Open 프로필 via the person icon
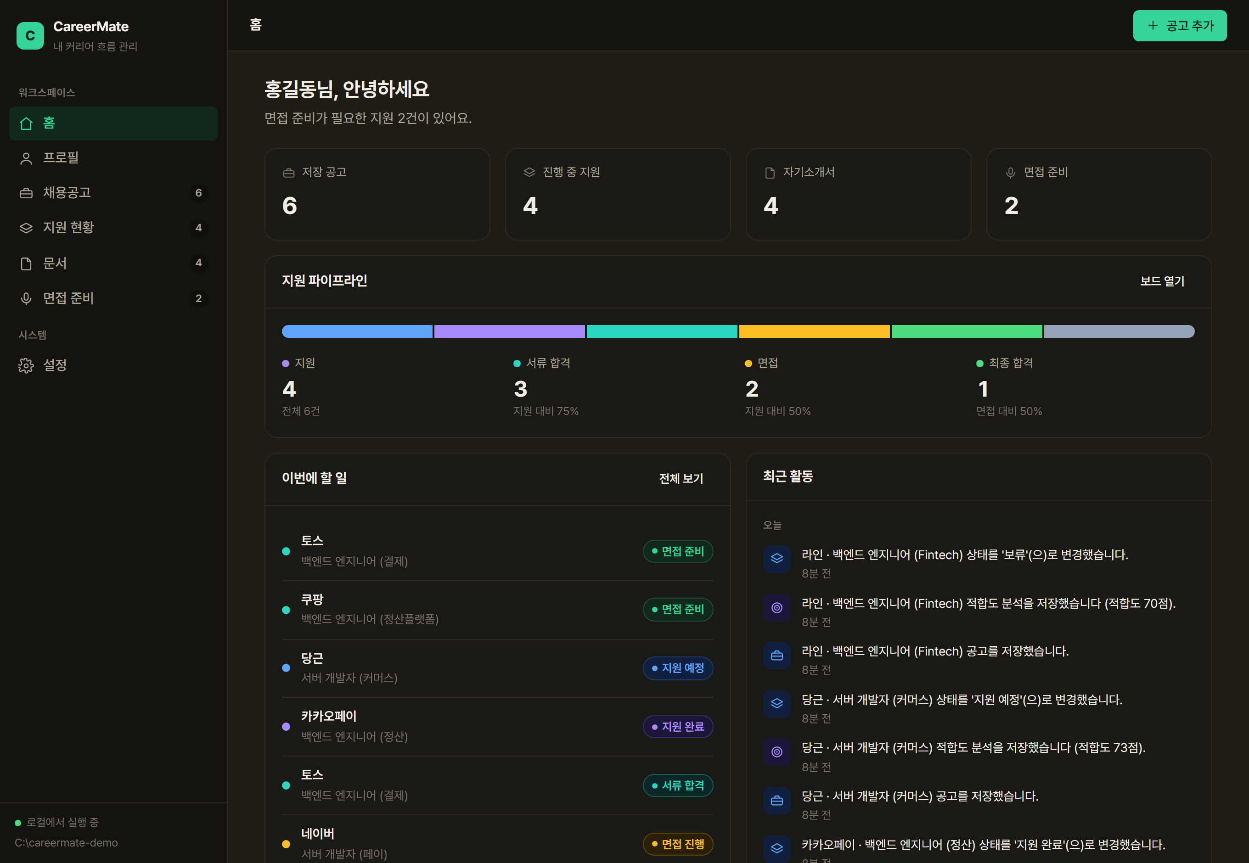This screenshot has height=863, width=1249. click(x=26, y=158)
